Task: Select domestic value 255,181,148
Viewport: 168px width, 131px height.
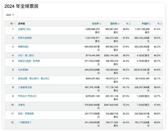Action: coord(112,96)
